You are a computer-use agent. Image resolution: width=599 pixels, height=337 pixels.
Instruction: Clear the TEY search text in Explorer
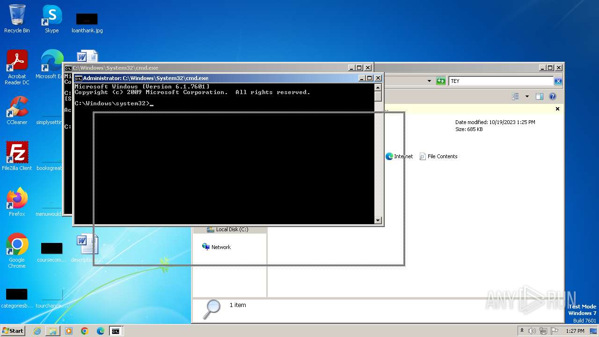[x=558, y=81]
